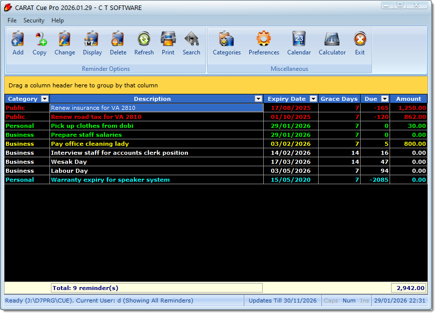437x315 pixels.
Task: Open the Security menu
Action: pyautogui.click(x=34, y=20)
